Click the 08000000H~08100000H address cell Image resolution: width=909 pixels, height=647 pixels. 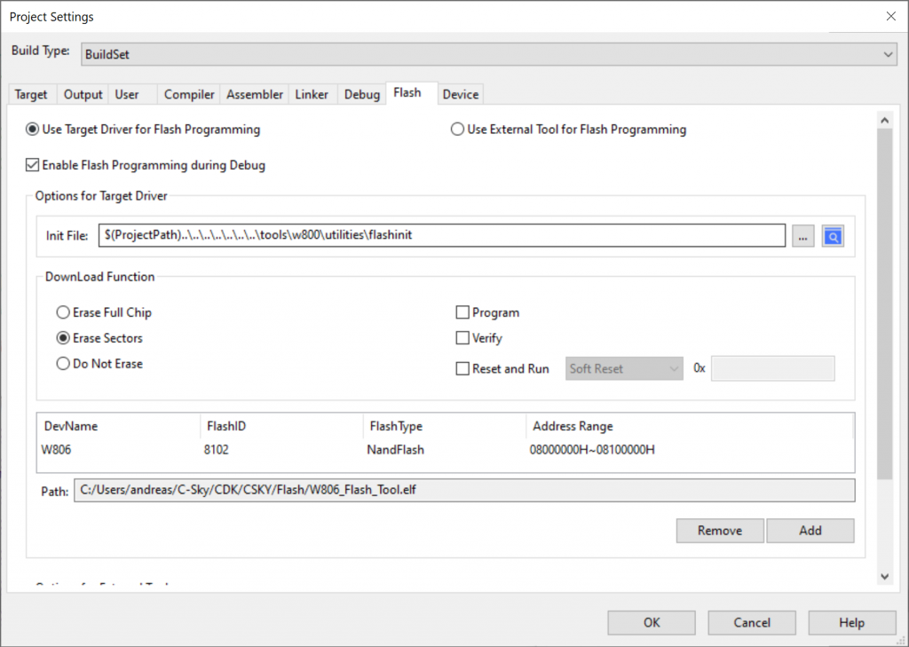(592, 450)
